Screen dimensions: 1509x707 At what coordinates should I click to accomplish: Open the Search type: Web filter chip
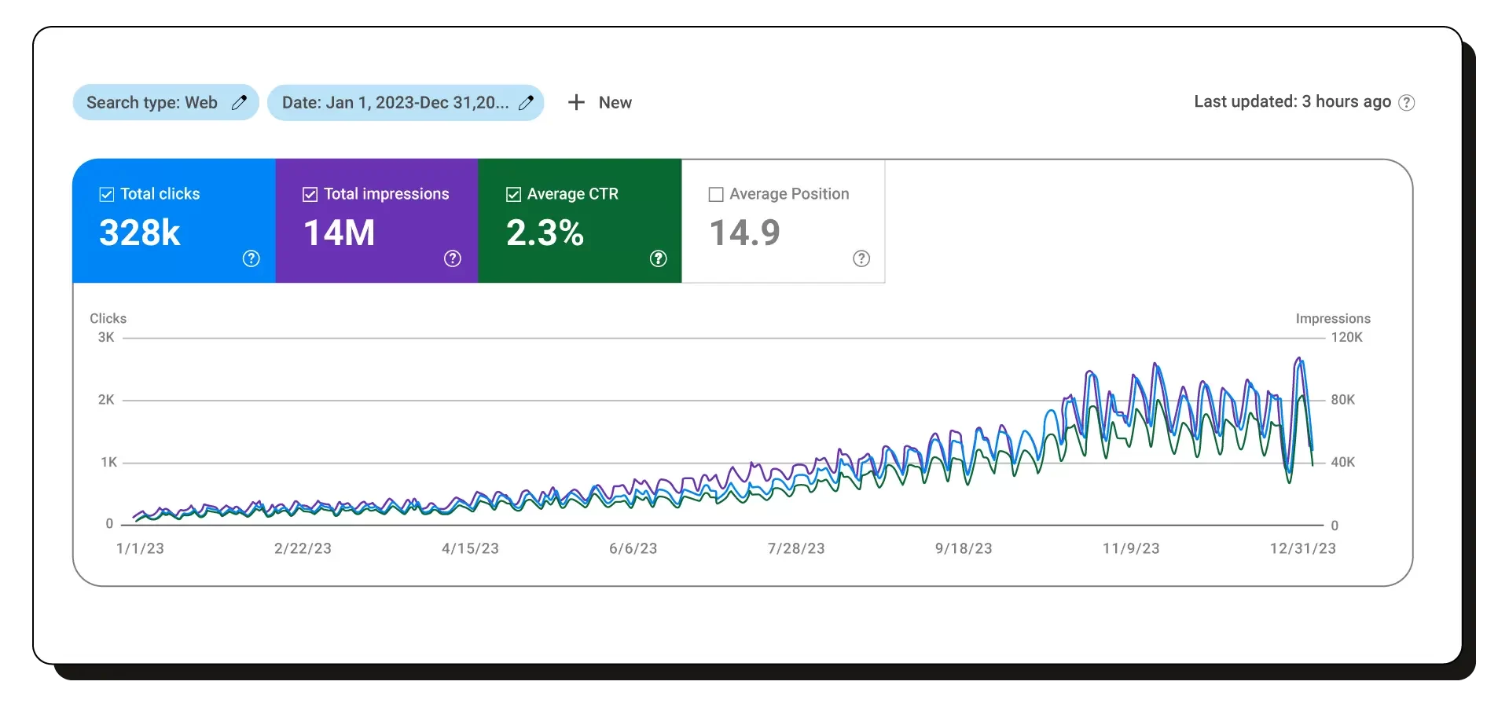tap(152, 102)
